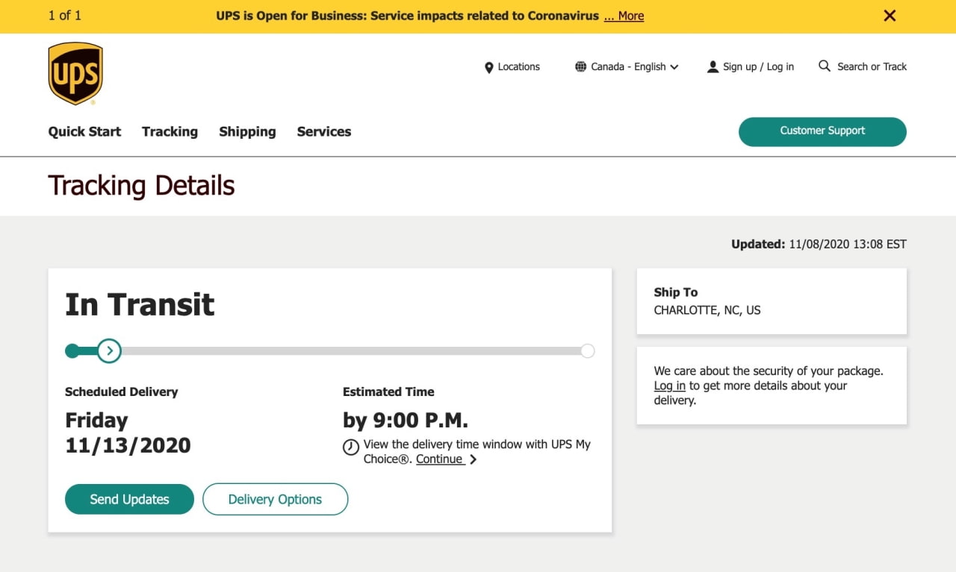The width and height of the screenshot is (956, 572).
Task: Dismiss the yellow alert banner
Action: click(x=890, y=16)
